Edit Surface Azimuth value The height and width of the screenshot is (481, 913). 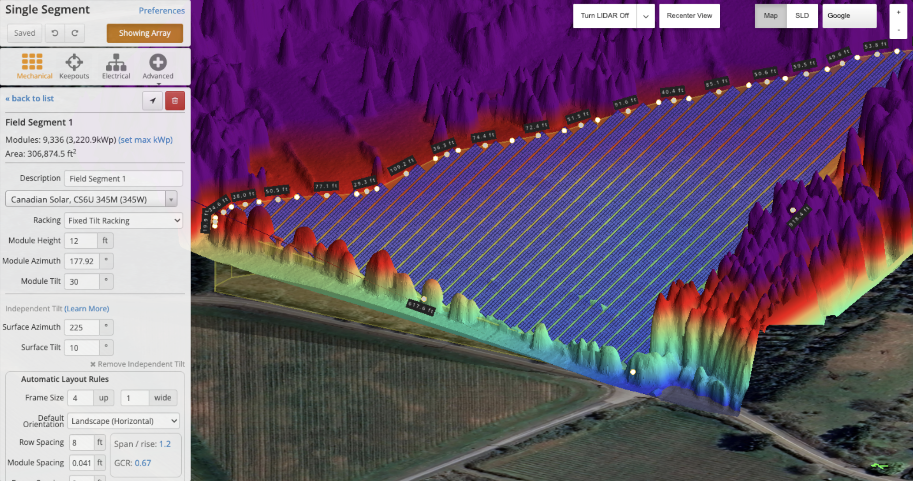coord(82,327)
